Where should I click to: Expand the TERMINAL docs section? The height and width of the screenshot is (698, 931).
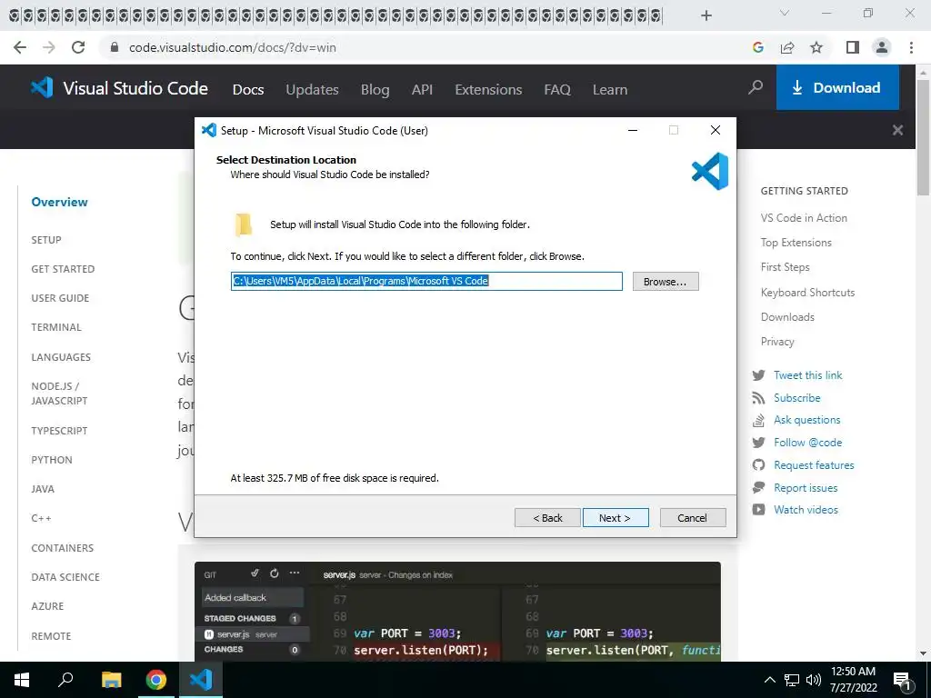(56, 327)
